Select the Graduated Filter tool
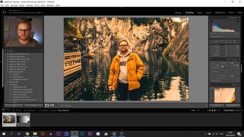The image size is (244, 137). 226,41
